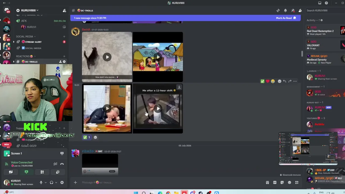Image resolution: width=345 pixels, height=194 pixels.
Task: Open the KURUVIIIIII server dropdown menu
Action: (27, 11)
